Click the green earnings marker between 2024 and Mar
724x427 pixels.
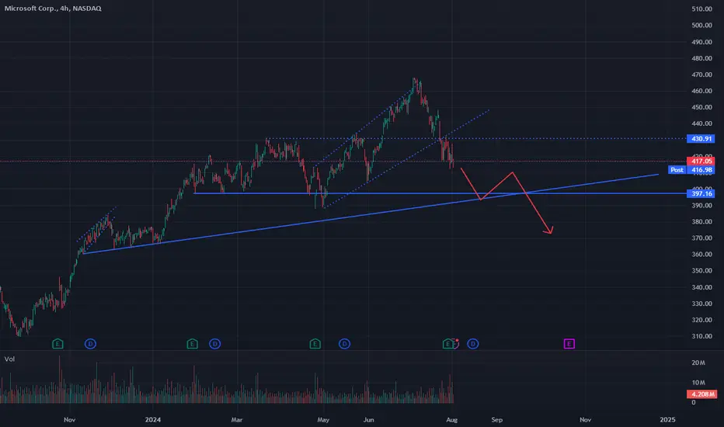tap(192, 343)
